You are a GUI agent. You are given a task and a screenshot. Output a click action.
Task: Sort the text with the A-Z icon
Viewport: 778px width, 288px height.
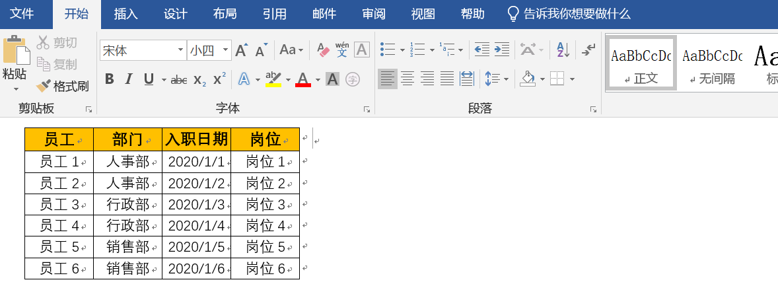(563, 49)
